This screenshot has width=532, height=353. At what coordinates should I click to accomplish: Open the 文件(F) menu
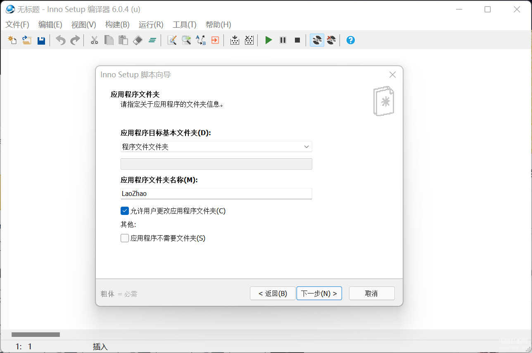tap(17, 25)
